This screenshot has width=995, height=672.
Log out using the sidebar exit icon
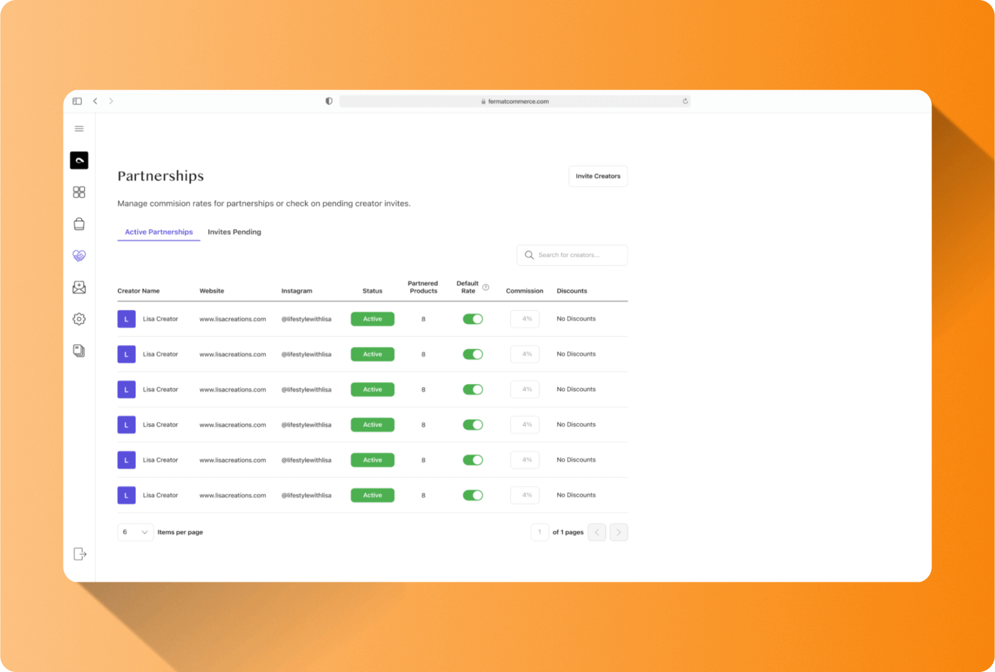[x=79, y=554]
